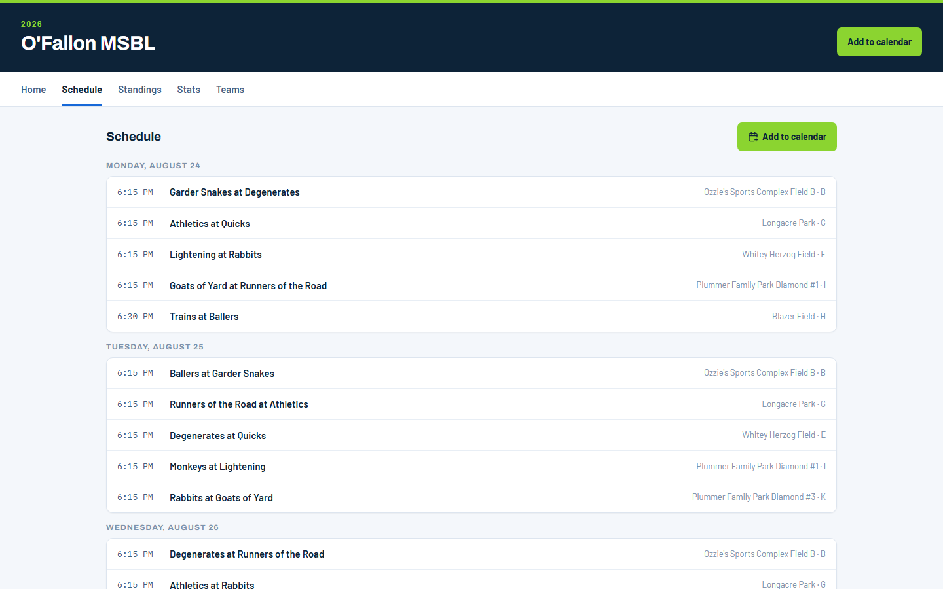943x589 pixels.
Task: Click Whitey Herzog Field · E for Lightening at Rabbits
Action: [x=783, y=255]
